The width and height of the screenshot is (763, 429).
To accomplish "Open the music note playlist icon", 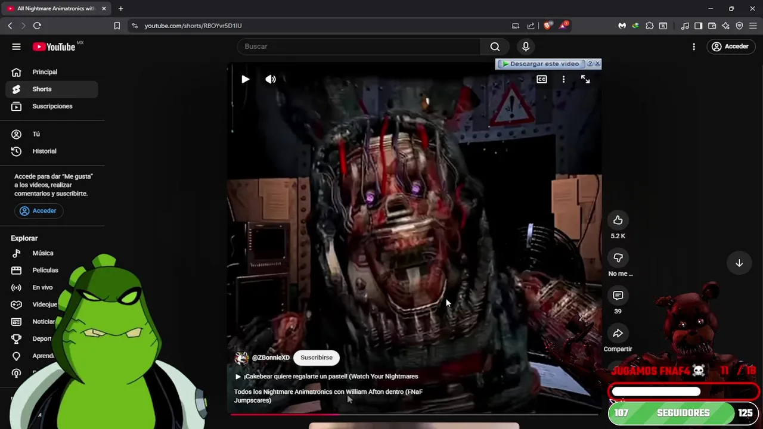I will pos(685,26).
